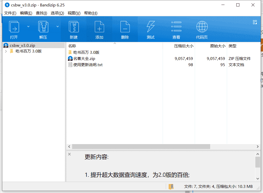Expand the Open button dropdown arrow
The height and width of the screenshot is (193, 263).
(28, 27)
